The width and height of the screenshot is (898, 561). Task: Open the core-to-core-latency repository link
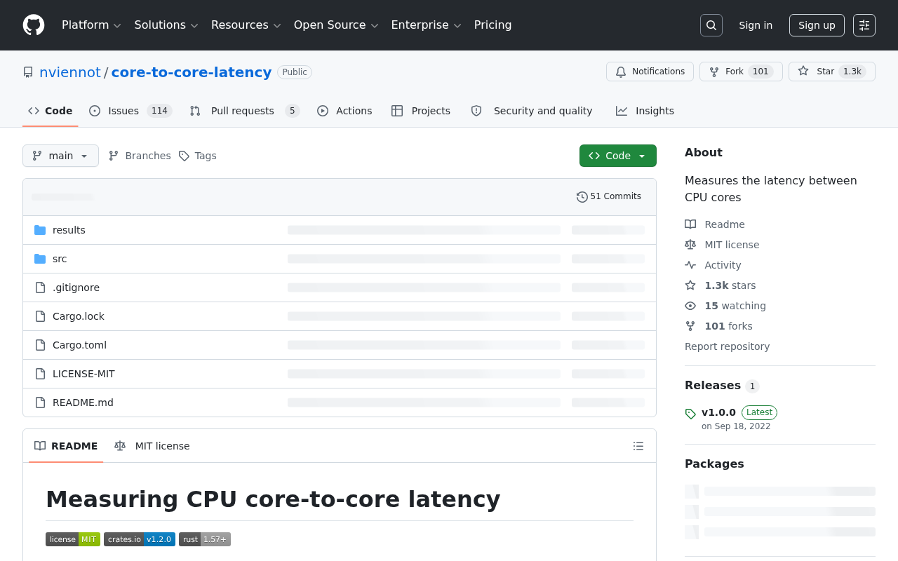192,72
